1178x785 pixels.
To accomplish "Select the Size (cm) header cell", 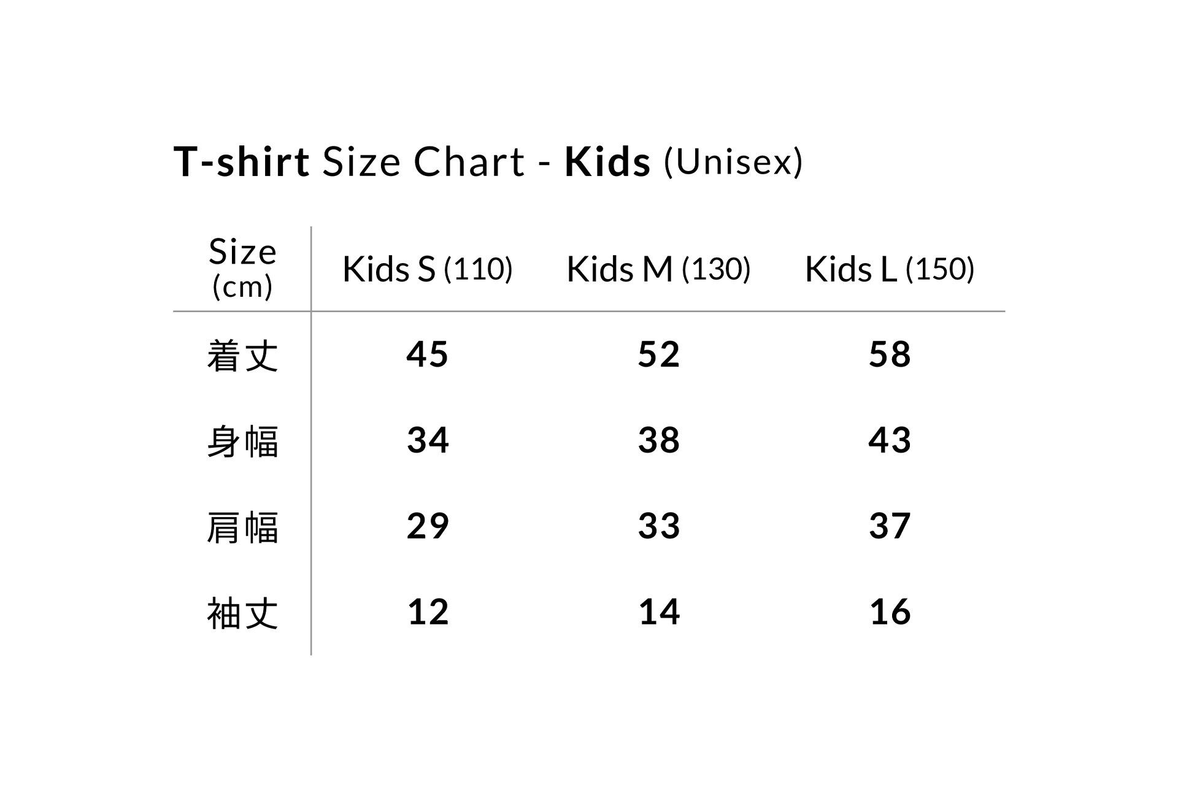I will click(x=242, y=269).
